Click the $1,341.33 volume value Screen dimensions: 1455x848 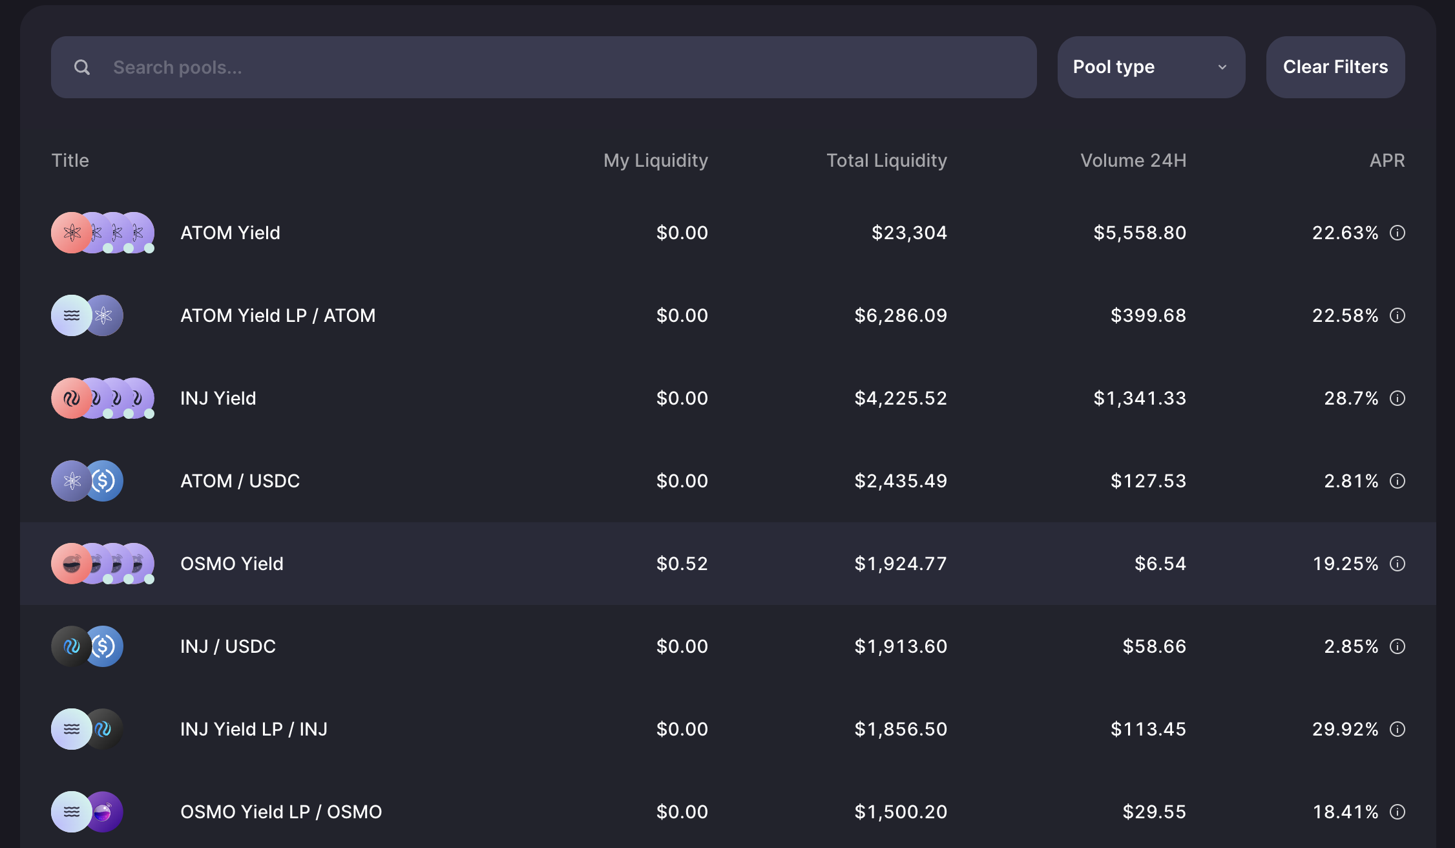1140,398
